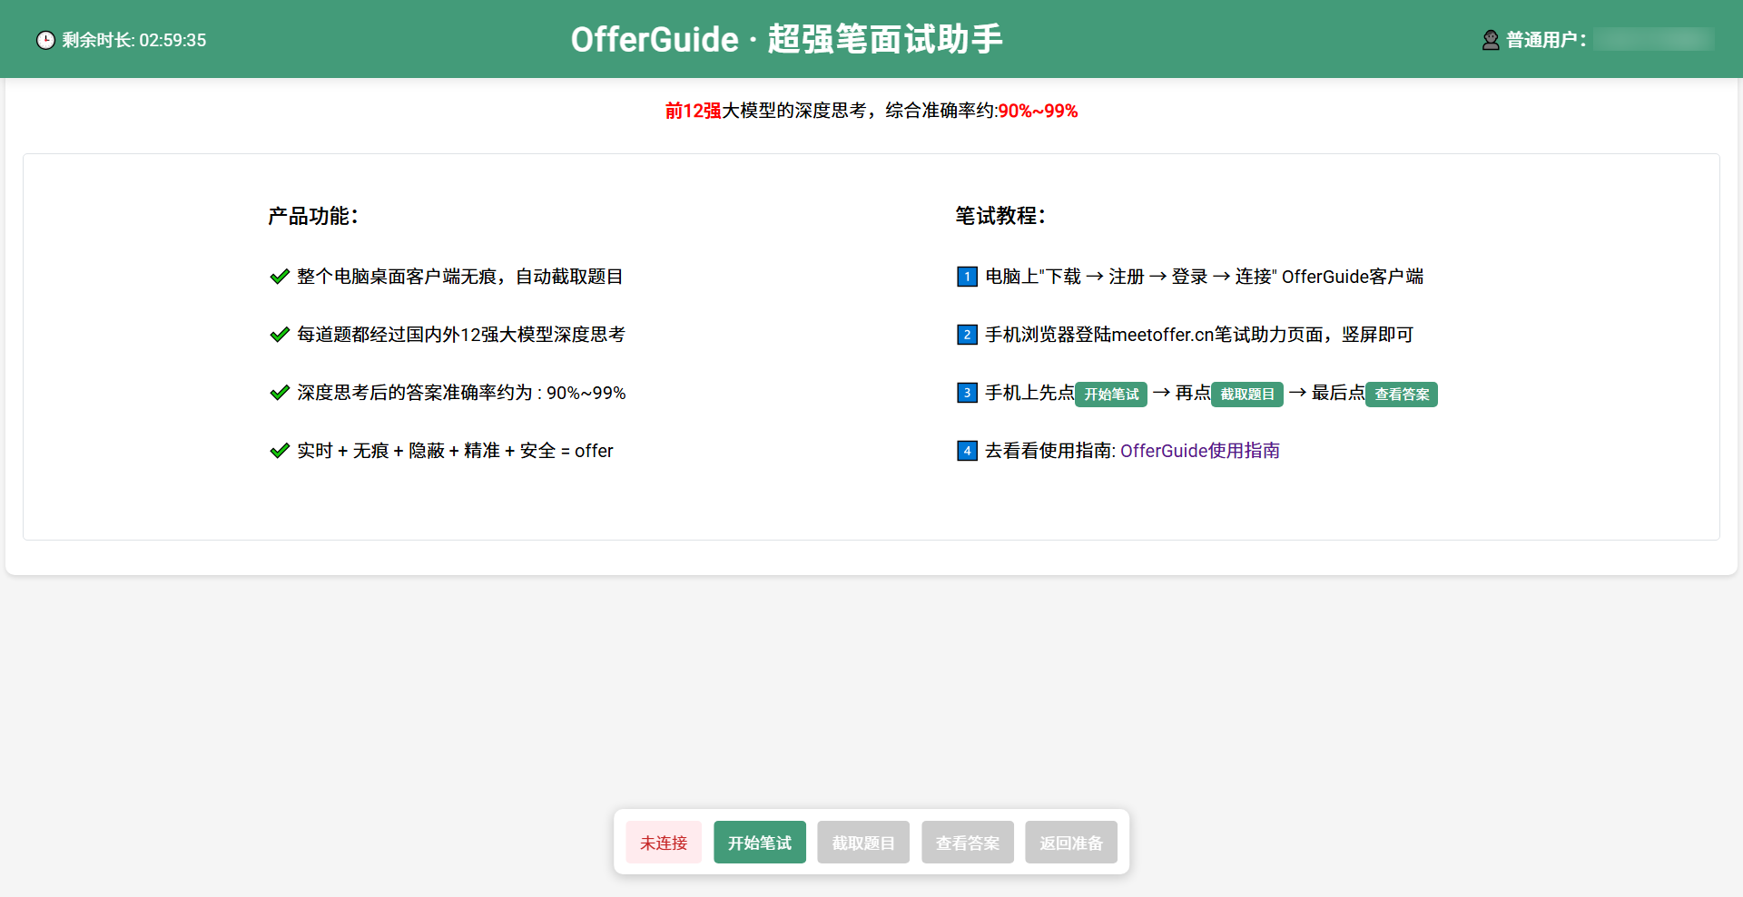1743x897 pixels.
Task: Click the blurred username next to 普通用户
Action: point(1654,40)
